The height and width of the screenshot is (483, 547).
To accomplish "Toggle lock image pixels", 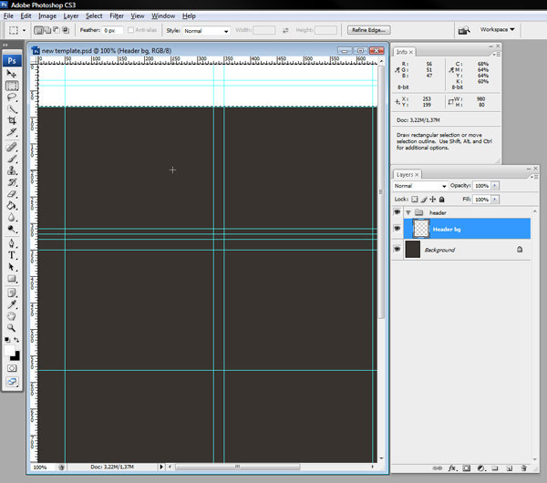I will click(424, 200).
